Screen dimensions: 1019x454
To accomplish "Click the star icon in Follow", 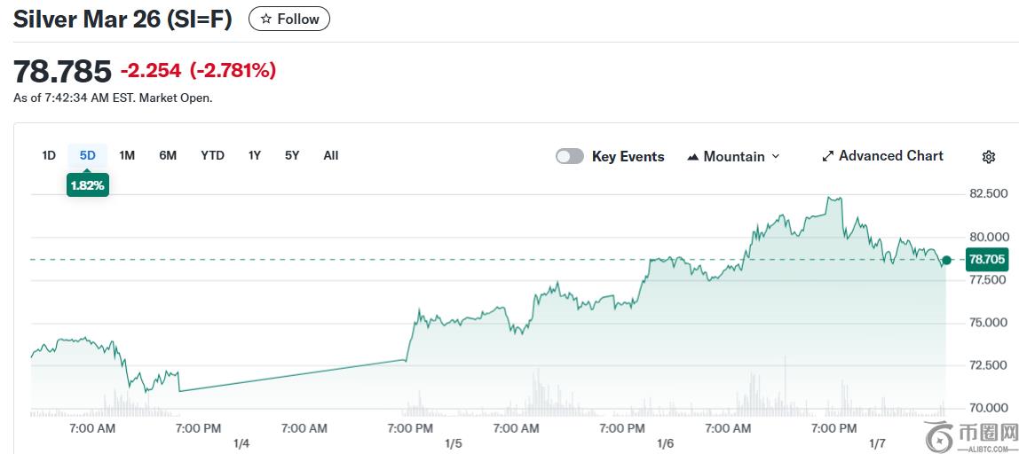I will click(265, 20).
